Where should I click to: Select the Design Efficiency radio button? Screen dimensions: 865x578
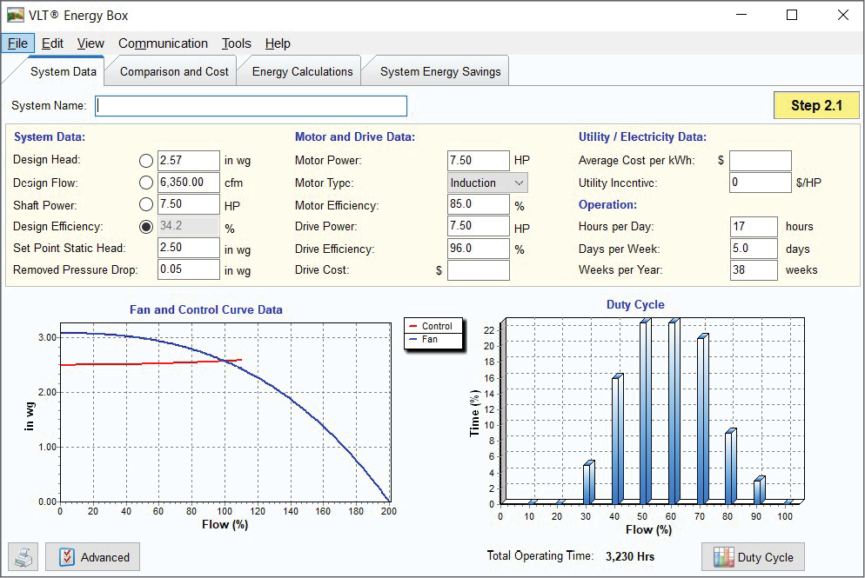[146, 227]
